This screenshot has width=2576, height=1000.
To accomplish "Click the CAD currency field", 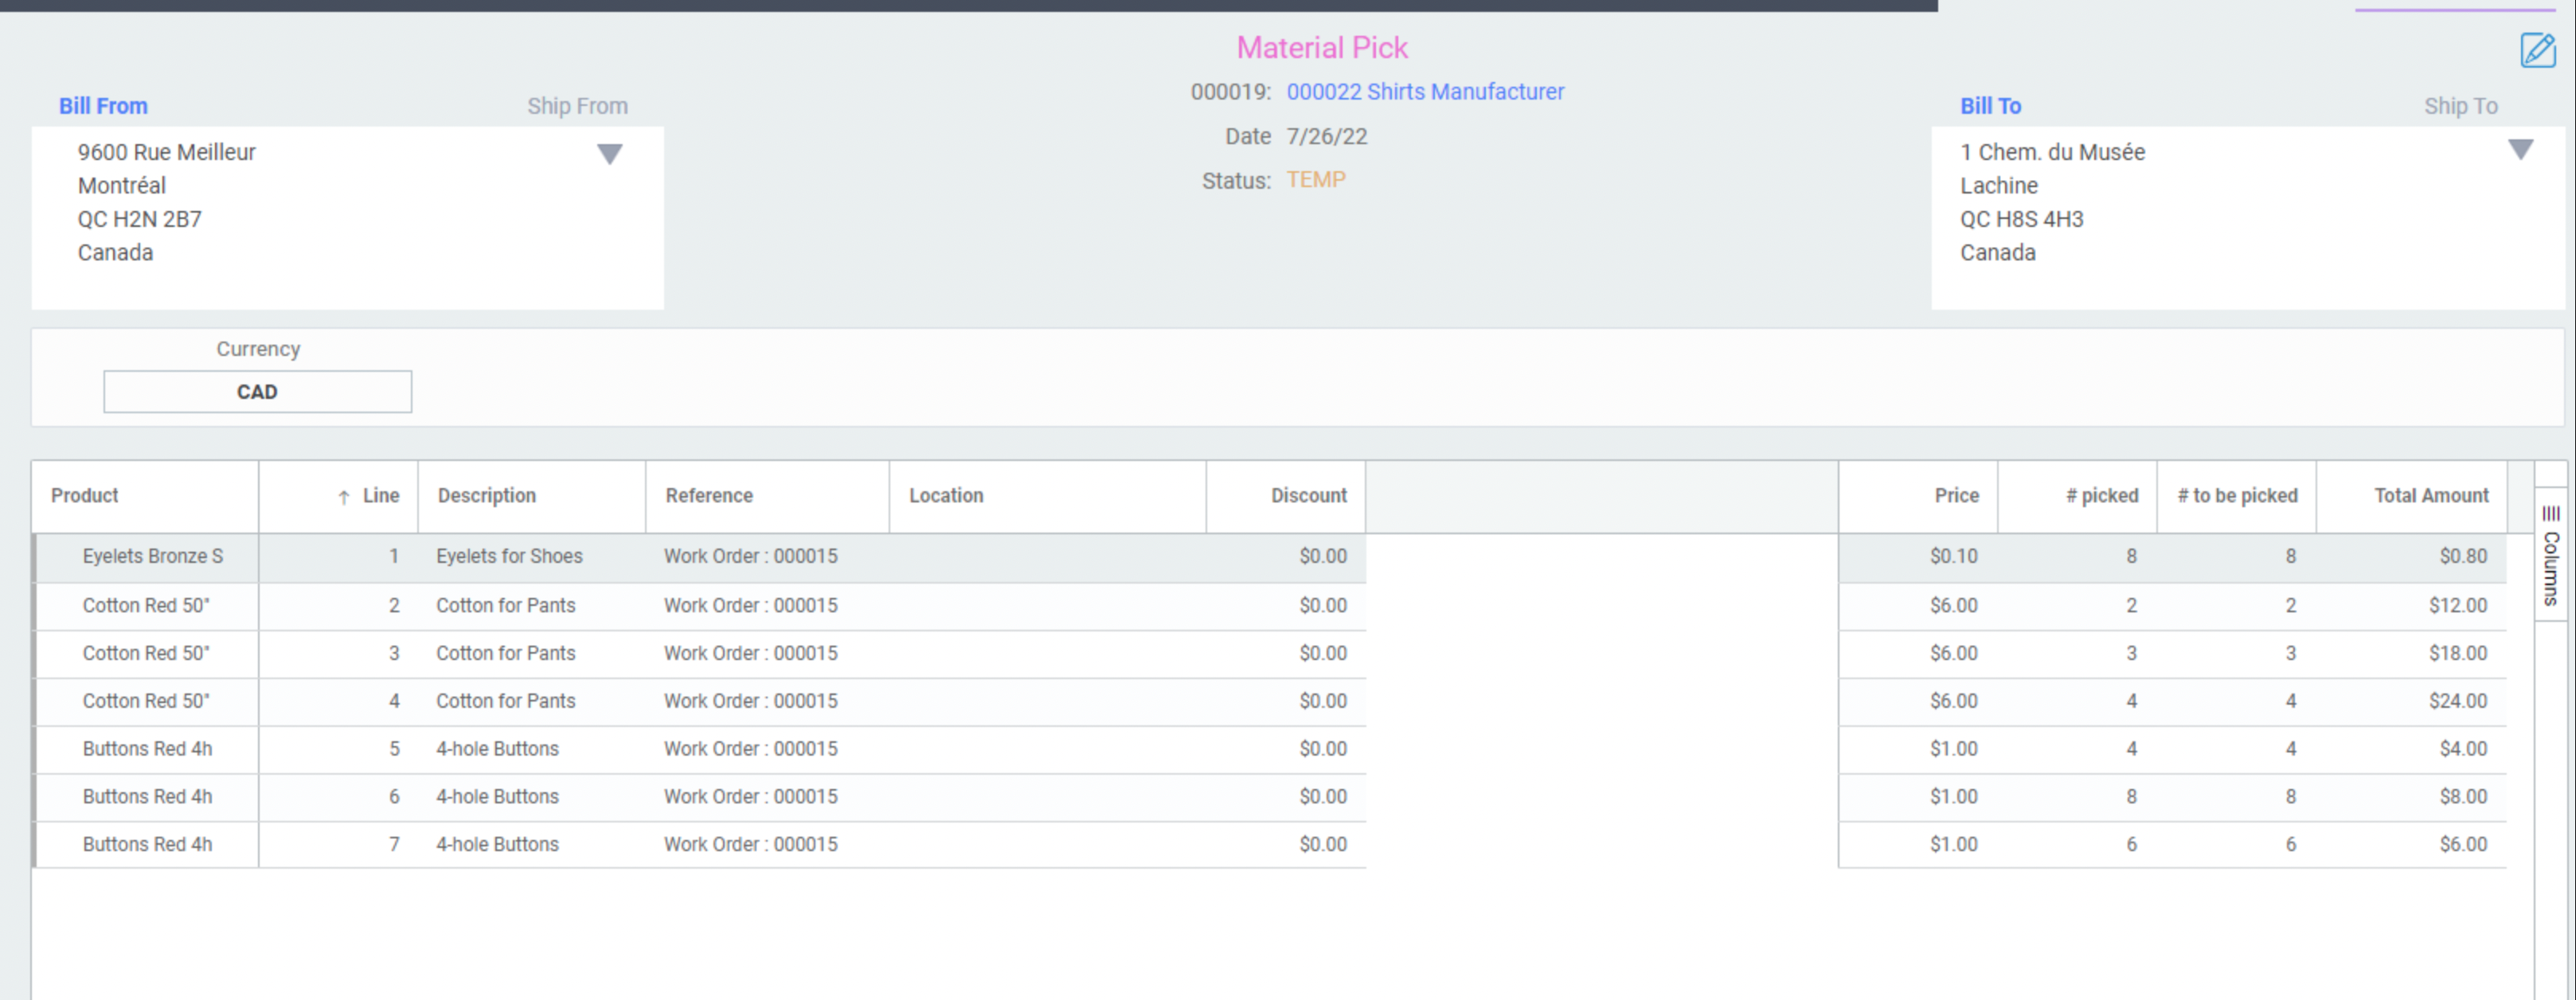I will [257, 392].
